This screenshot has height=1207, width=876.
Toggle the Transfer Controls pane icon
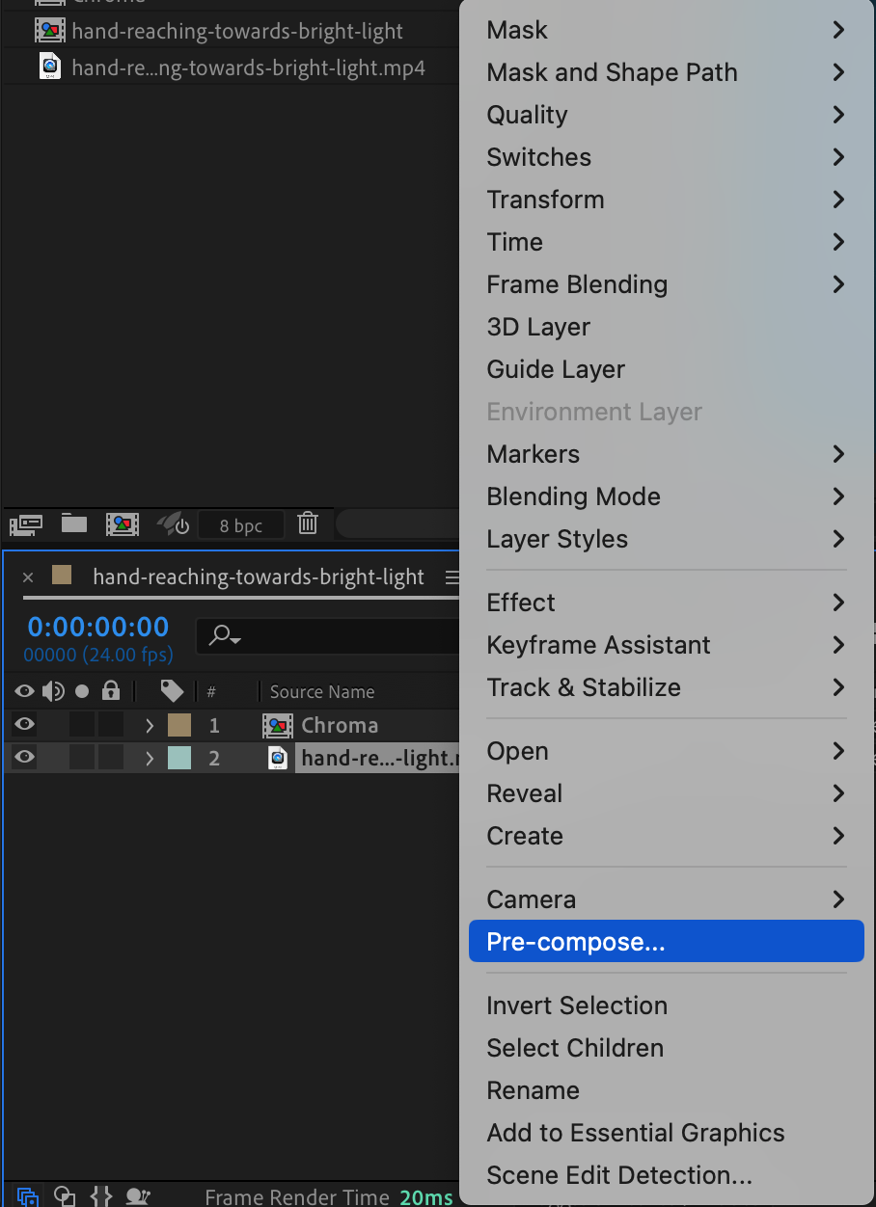tap(65, 1196)
